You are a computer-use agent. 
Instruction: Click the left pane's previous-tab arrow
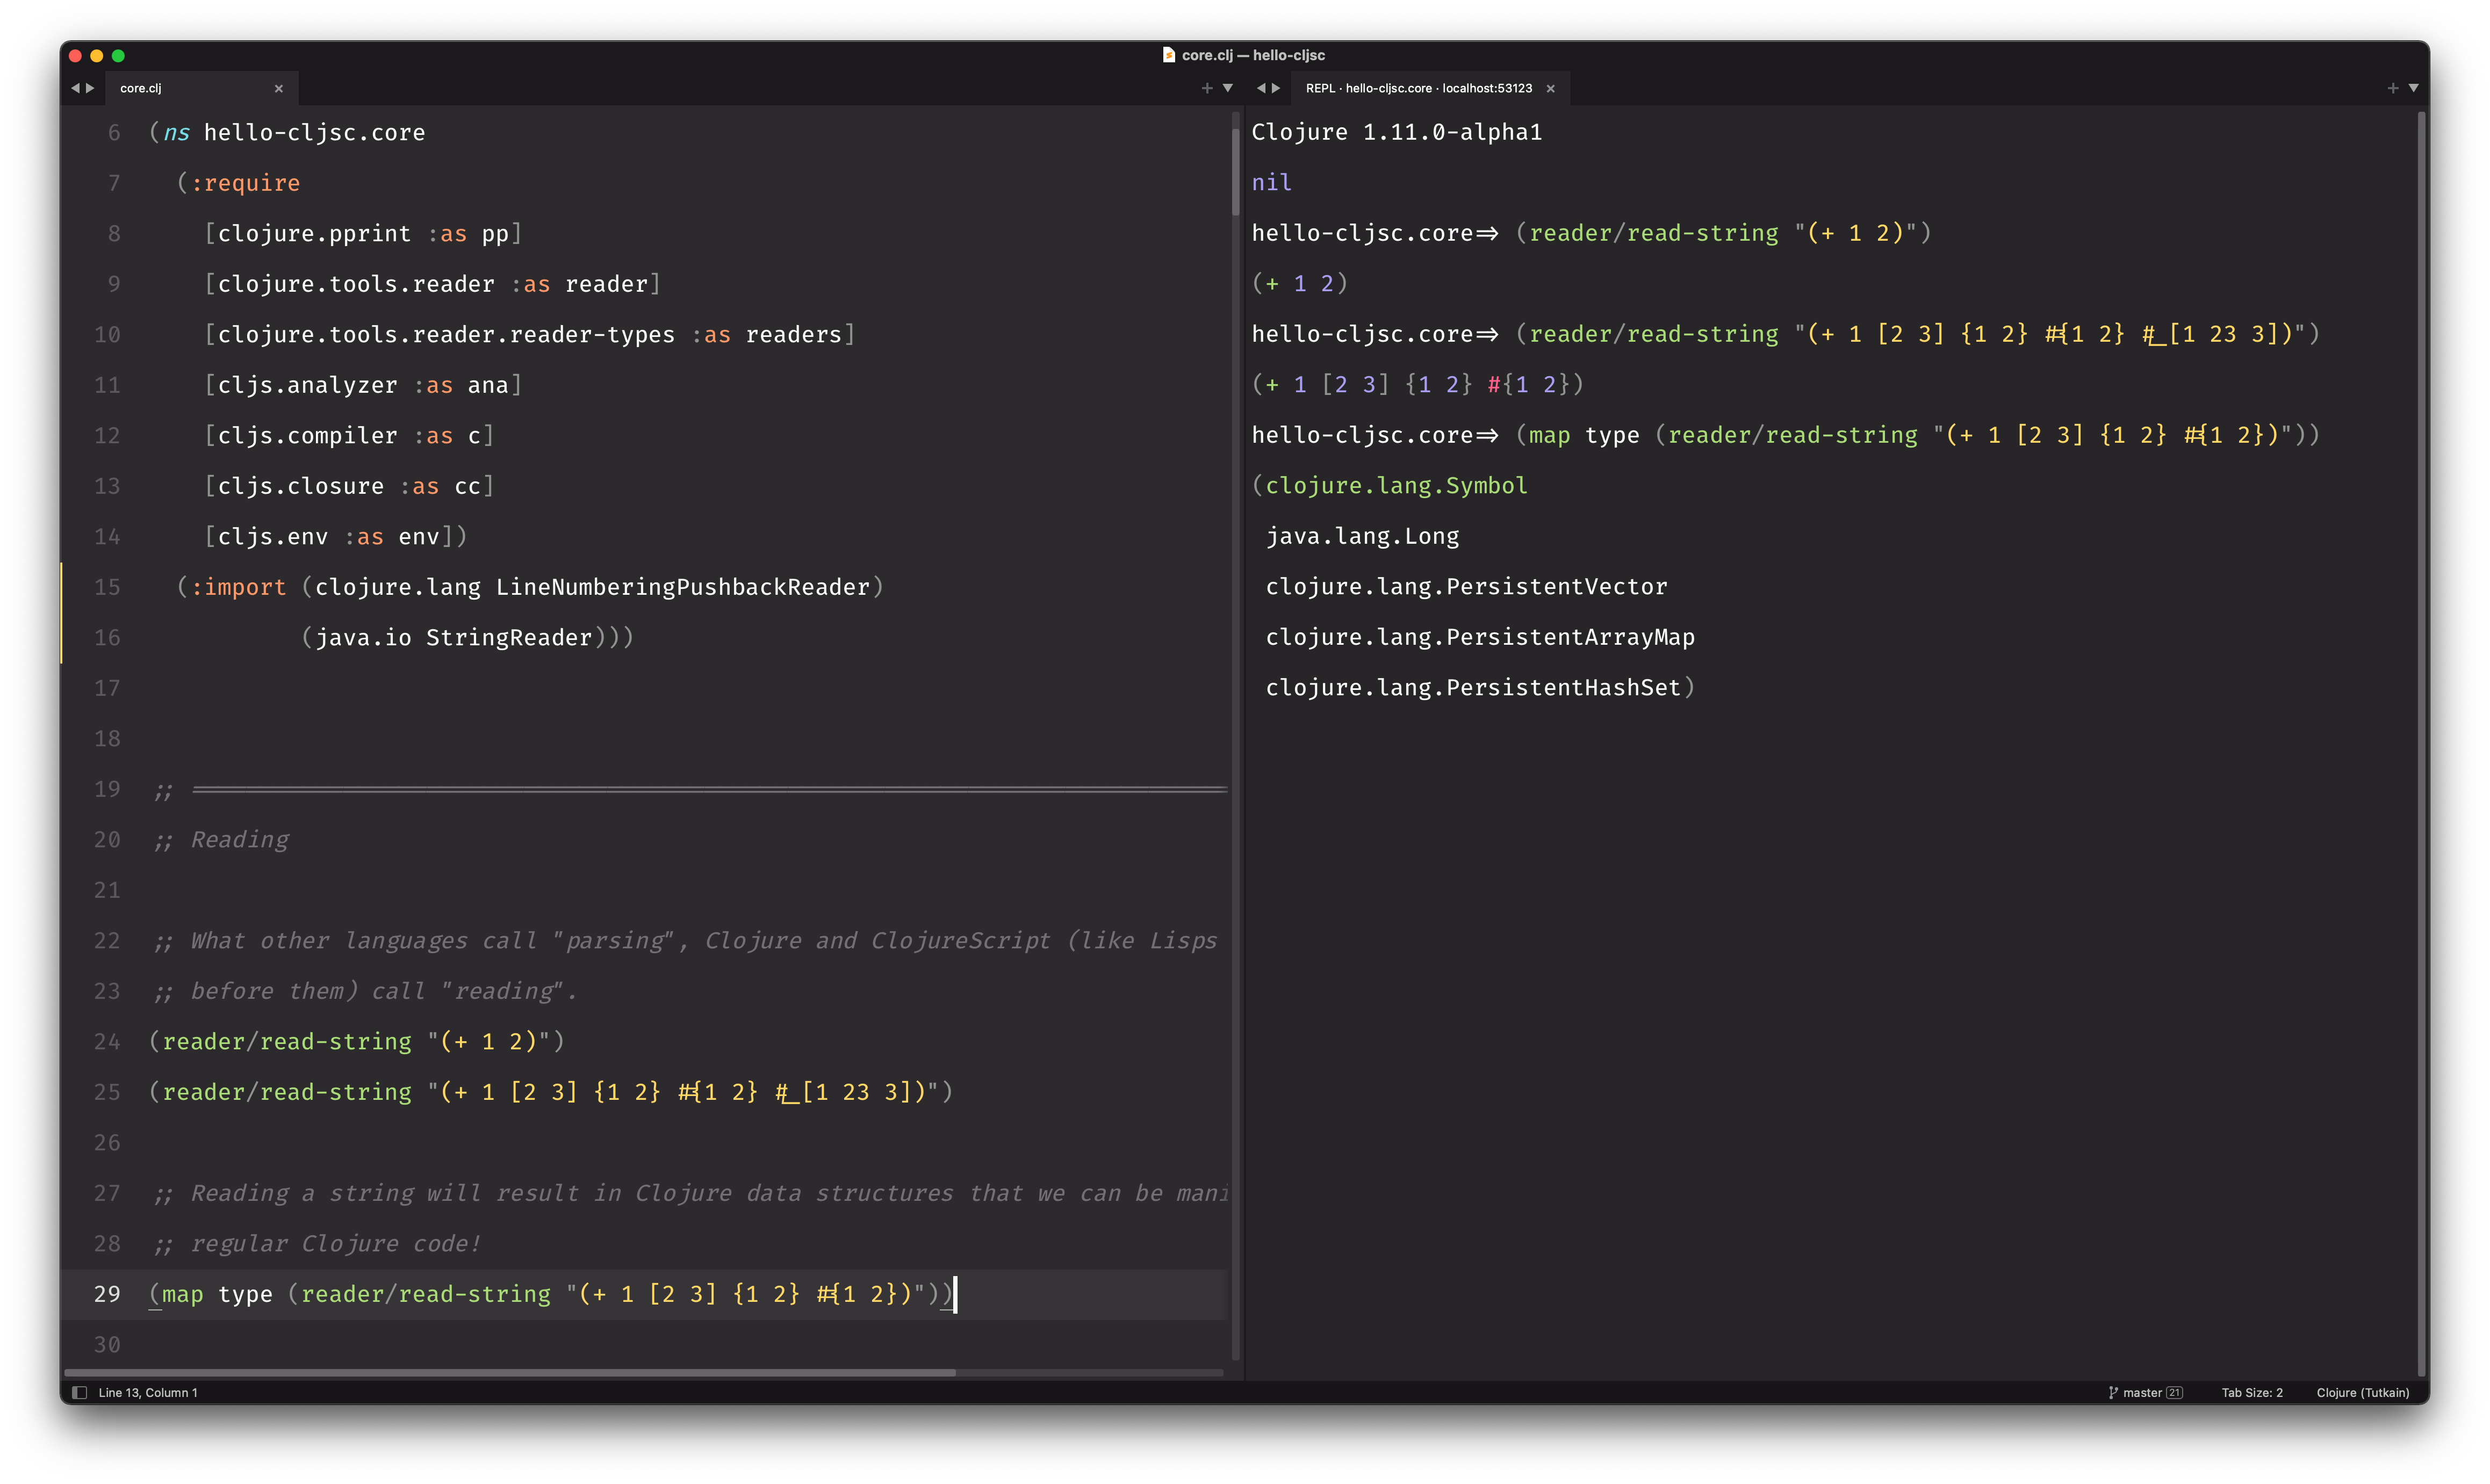[x=75, y=88]
